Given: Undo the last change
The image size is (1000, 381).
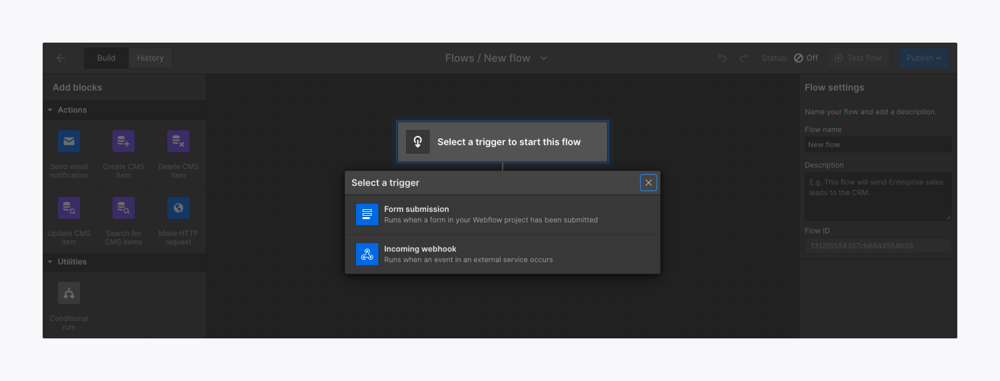Looking at the screenshot, I should [x=723, y=58].
